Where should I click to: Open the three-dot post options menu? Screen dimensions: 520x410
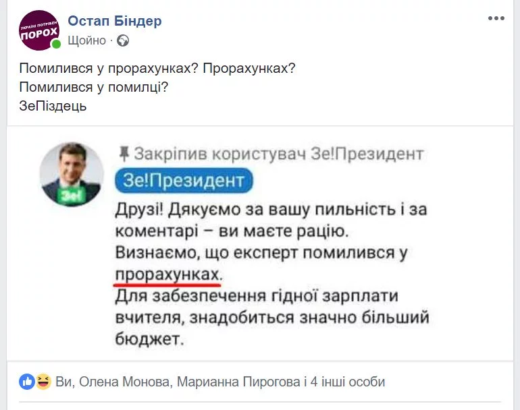point(496,18)
